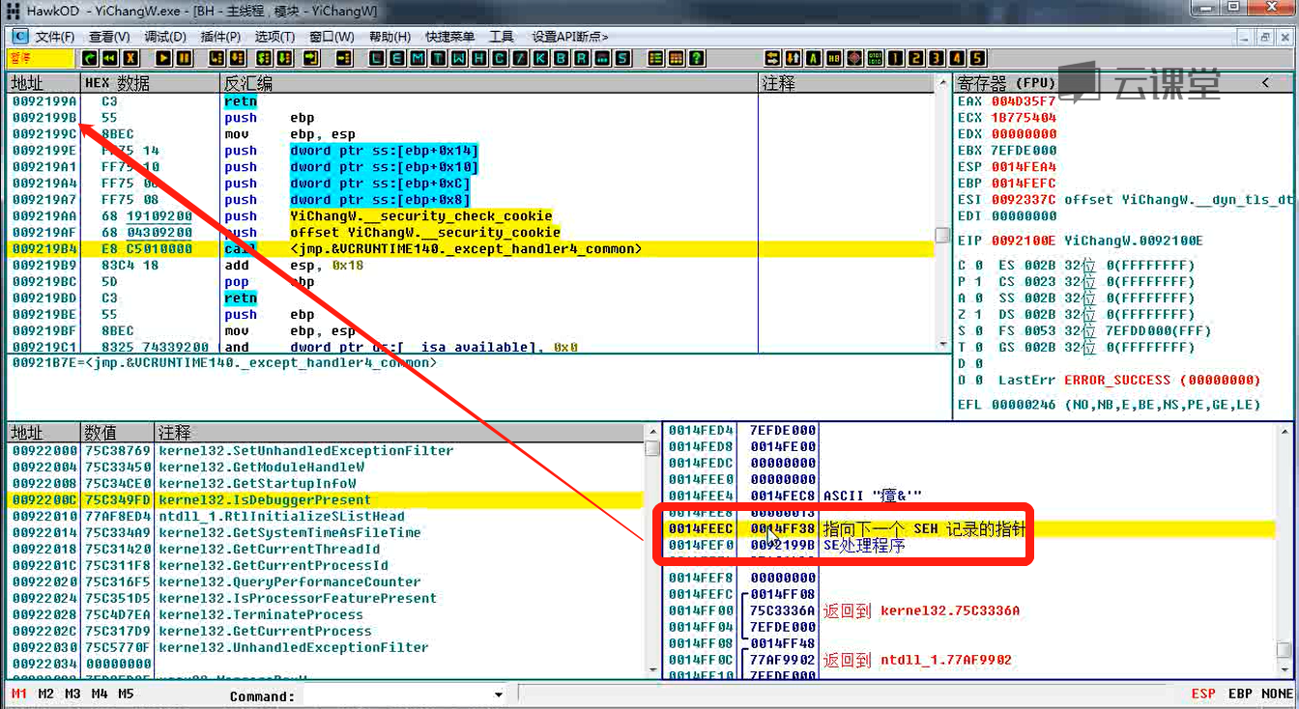Image resolution: width=1299 pixels, height=709 pixels.
Task: Click the 反汇编 column header
Action: [490, 83]
